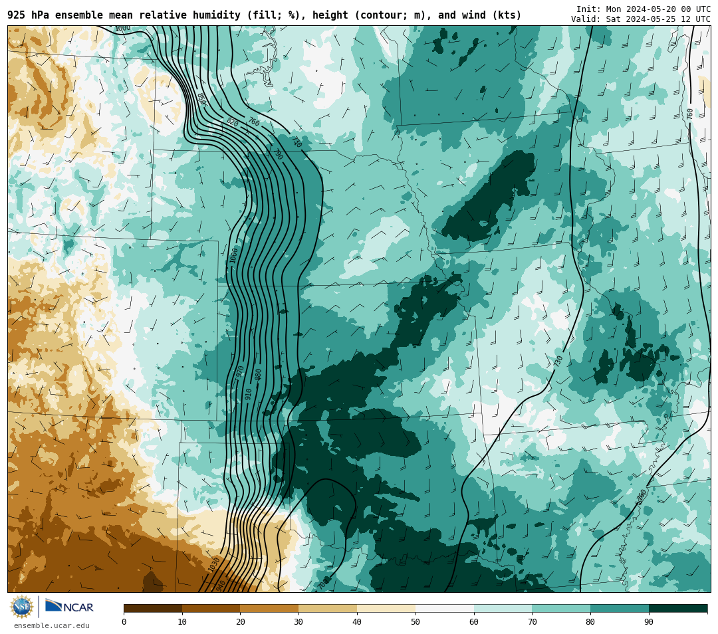Click the '790' height contour label
718x634 pixels.
click(x=279, y=155)
